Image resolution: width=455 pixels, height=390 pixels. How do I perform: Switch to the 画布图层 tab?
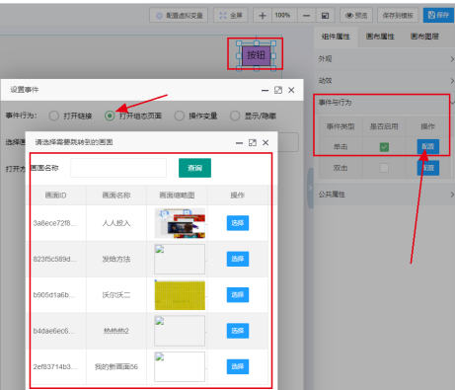click(424, 37)
